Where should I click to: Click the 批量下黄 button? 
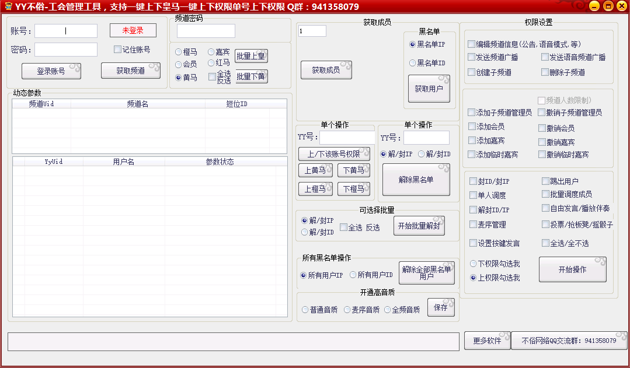(x=251, y=76)
